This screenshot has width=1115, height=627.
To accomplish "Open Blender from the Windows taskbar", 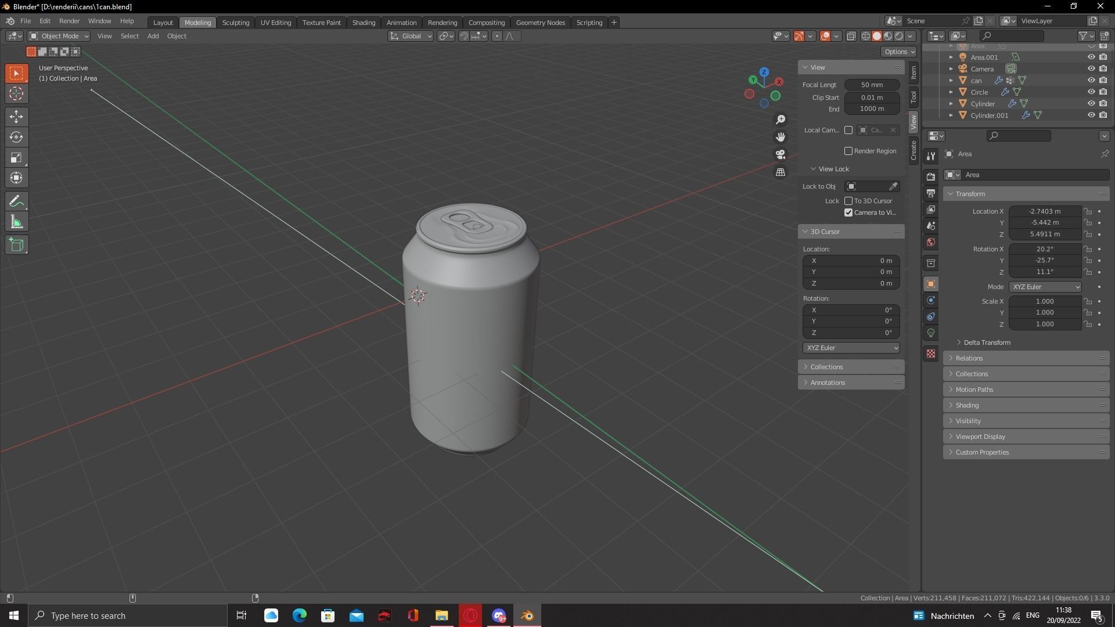I will [526, 615].
